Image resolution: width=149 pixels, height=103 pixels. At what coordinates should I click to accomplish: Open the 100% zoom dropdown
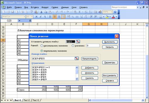tap(112, 12)
